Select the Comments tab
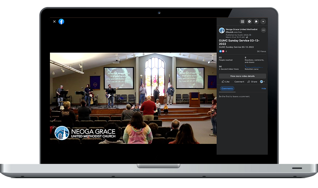 (227, 89)
